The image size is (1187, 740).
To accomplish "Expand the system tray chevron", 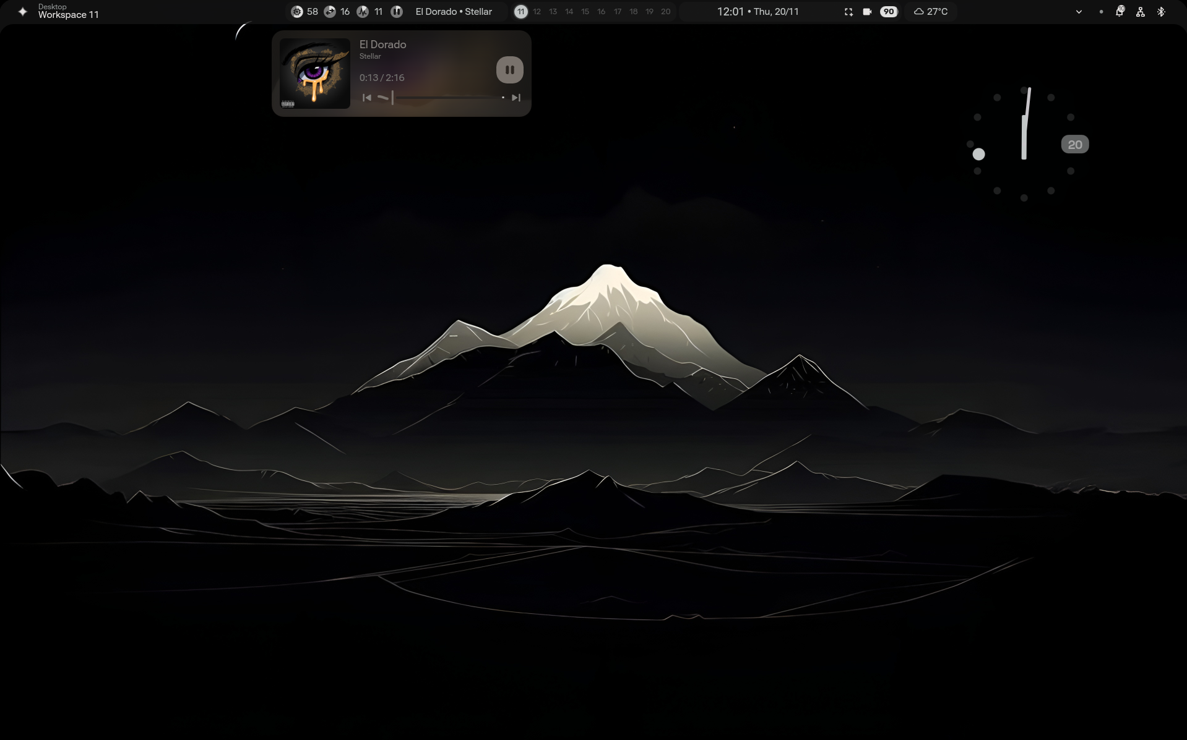I will (x=1079, y=11).
